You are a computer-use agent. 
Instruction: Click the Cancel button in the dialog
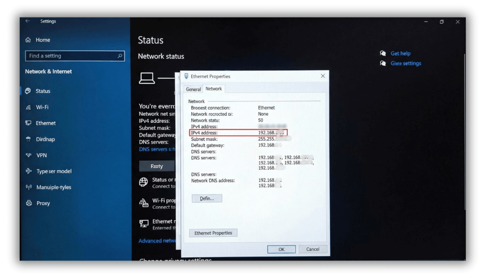(312, 249)
